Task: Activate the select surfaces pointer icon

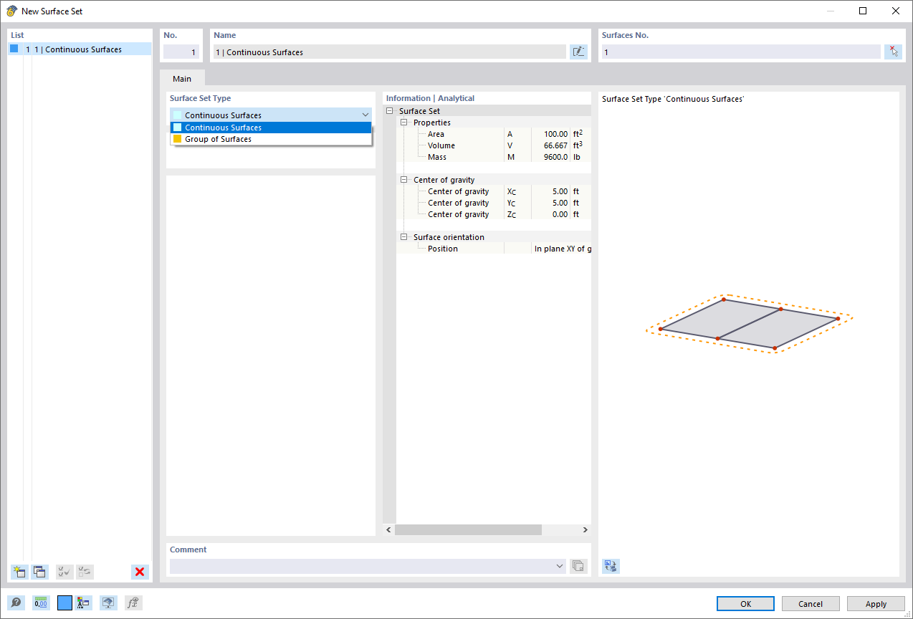Action: 894,51
